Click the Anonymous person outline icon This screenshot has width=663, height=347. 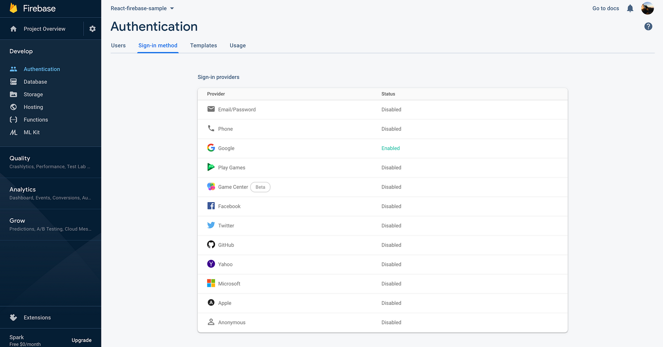click(x=211, y=322)
